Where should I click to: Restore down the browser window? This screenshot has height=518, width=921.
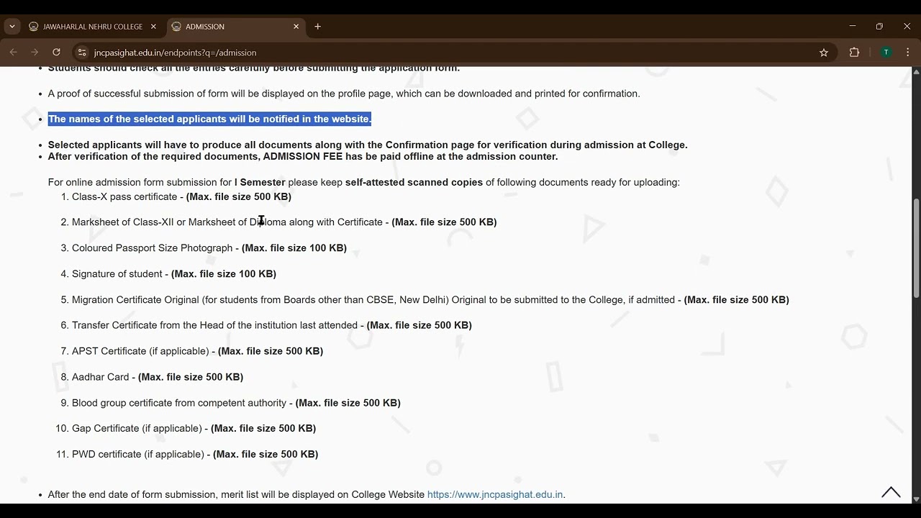879,27
